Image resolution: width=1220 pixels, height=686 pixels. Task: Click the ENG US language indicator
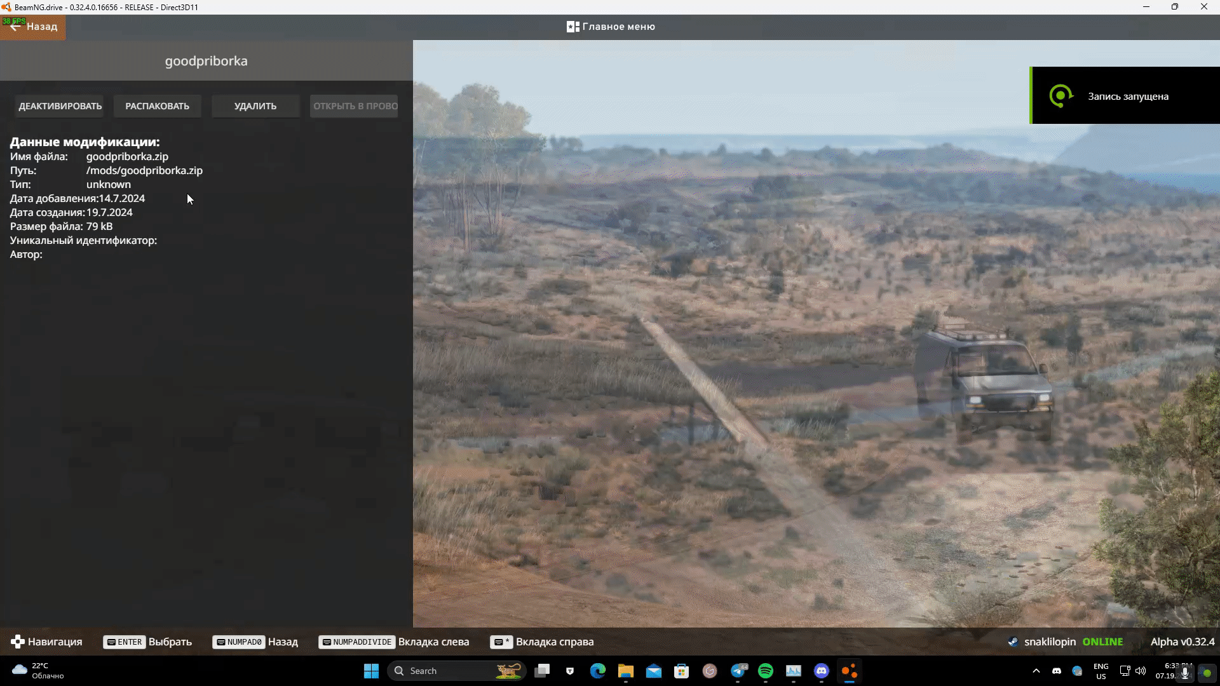coord(1101,671)
